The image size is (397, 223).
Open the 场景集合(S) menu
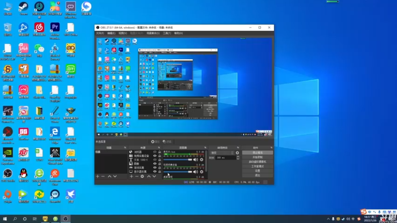pyautogui.click(x=153, y=33)
